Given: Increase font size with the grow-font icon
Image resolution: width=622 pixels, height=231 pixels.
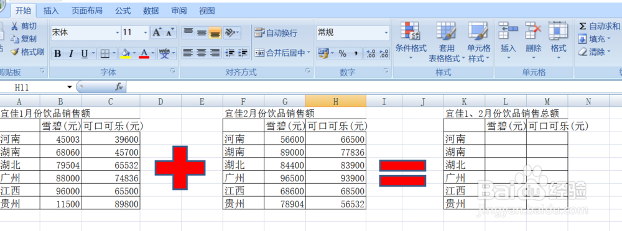Looking at the screenshot, I should 157,32.
